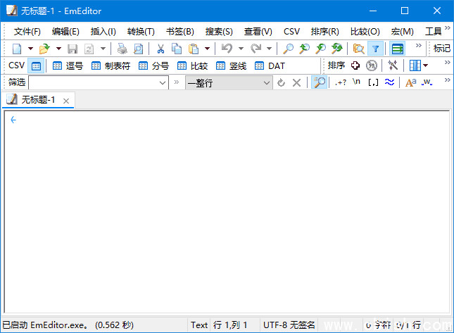
Task: Click the filter refresh icon
Action: pyautogui.click(x=281, y=83)
